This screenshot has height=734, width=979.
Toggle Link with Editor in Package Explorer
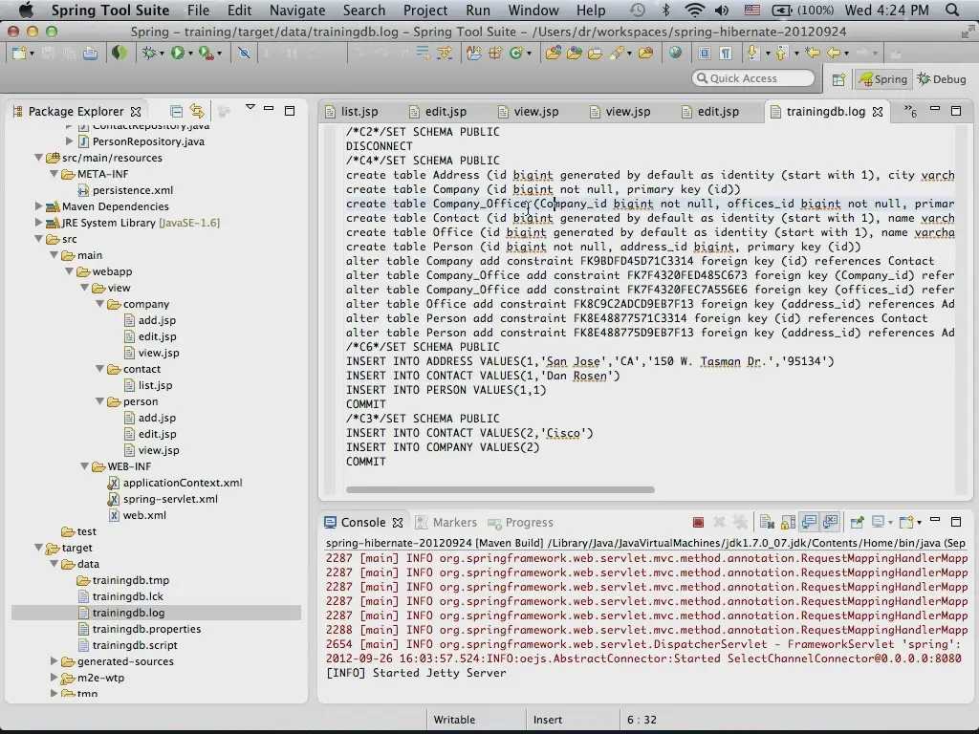[x=197, y=112]
